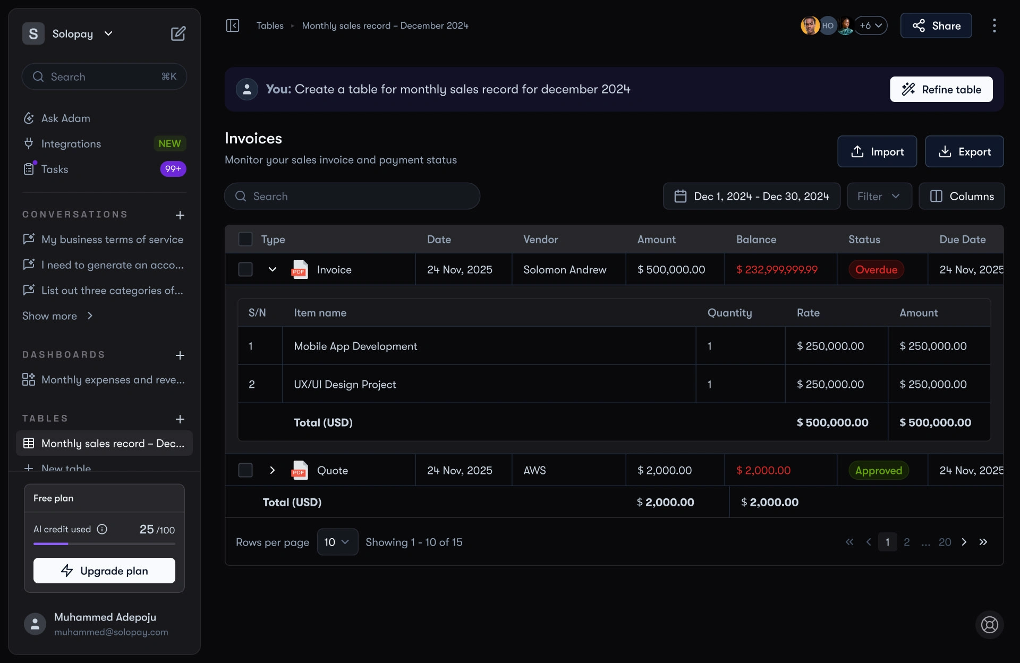The width and height of the screenshot is (1020, 663).
Task: Click the help lifebuoy icon
Action: tap(989, 625)
